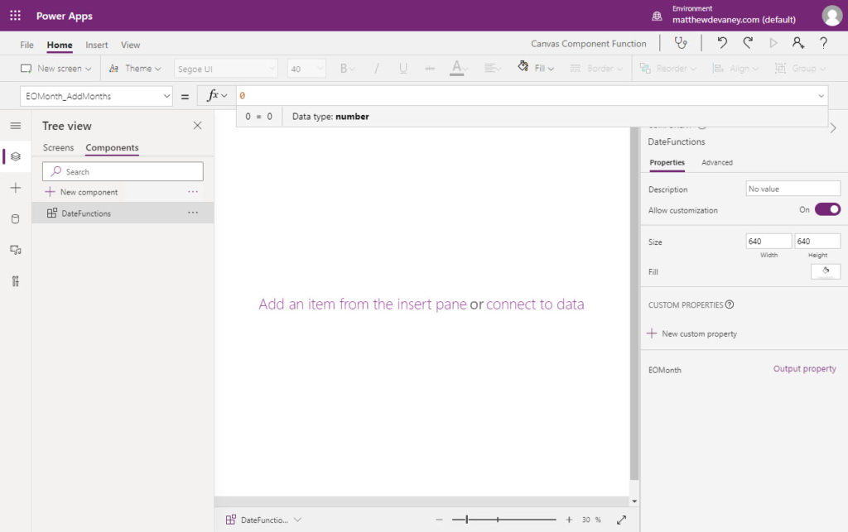
Task: Click the Tree view Search field
Action: 123,171
